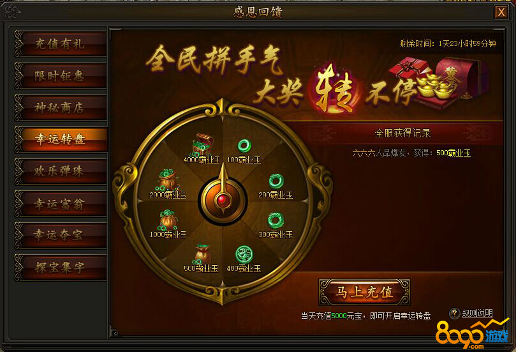Switch to the 欢乐弹珠 tab
The height and width of the screenshot is (352, 516).
coord(61,171)
